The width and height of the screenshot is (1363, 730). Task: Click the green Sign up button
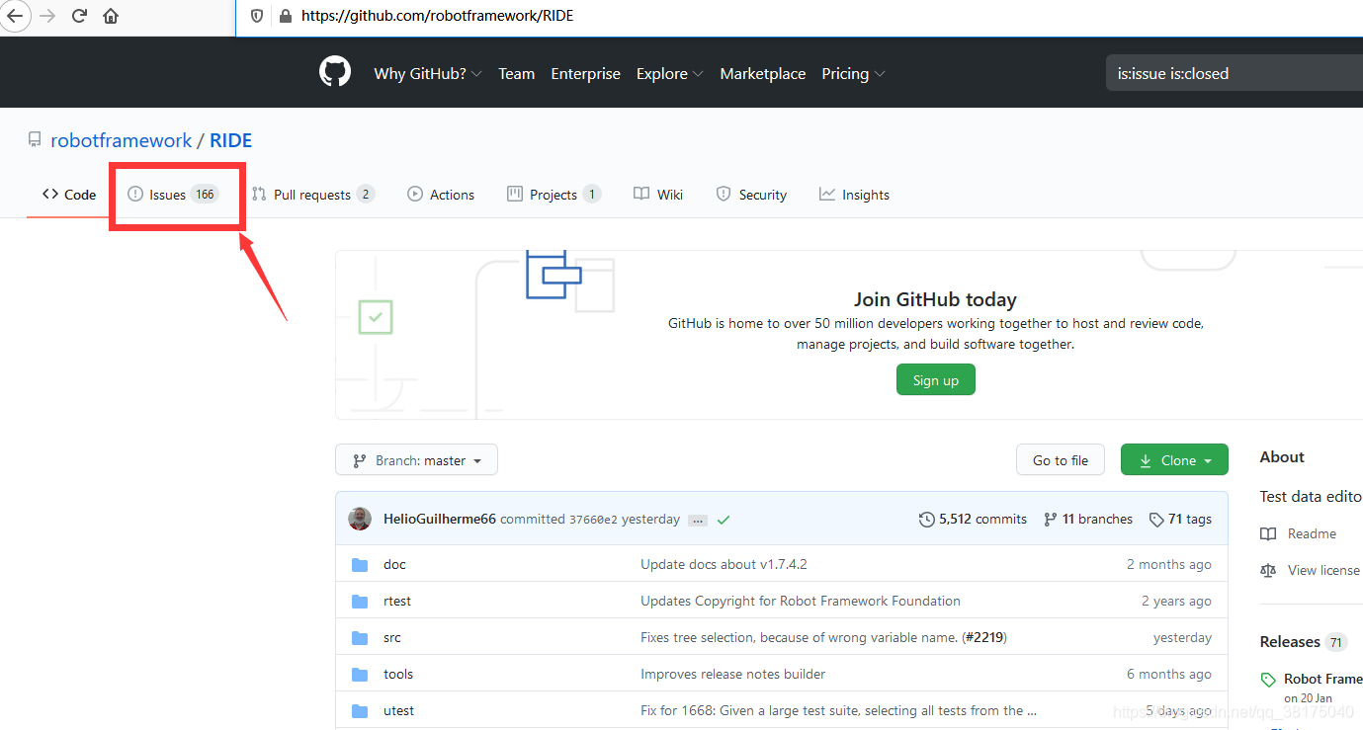coord(936,380)
